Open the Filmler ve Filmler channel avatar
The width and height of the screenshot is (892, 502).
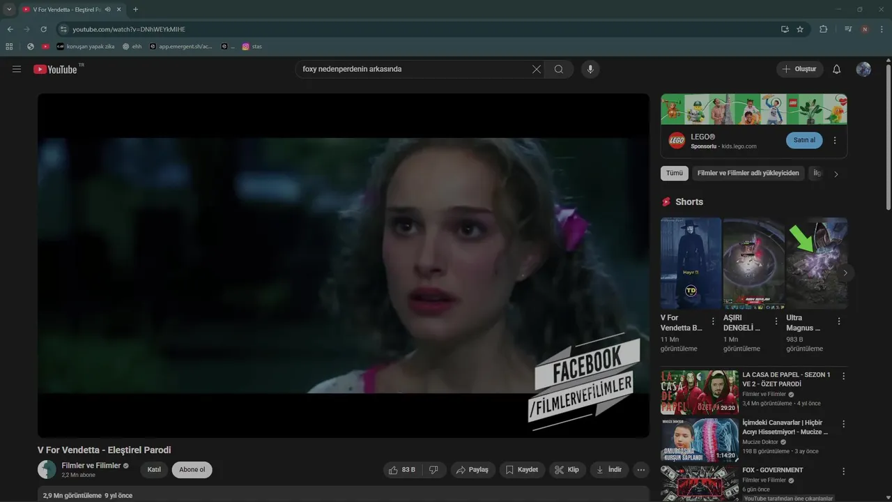click(47, 469)
